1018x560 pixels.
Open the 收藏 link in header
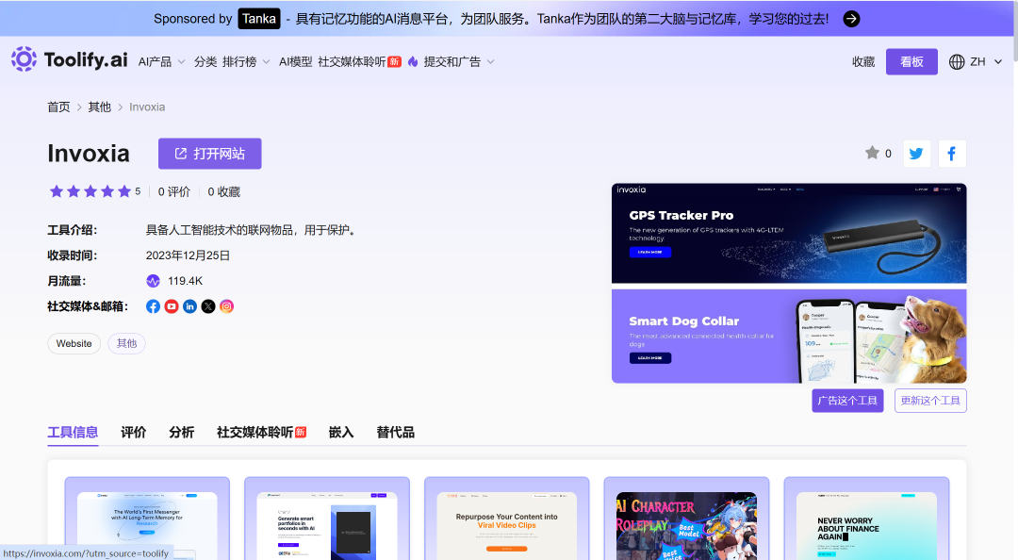click(x=863, y=61)
